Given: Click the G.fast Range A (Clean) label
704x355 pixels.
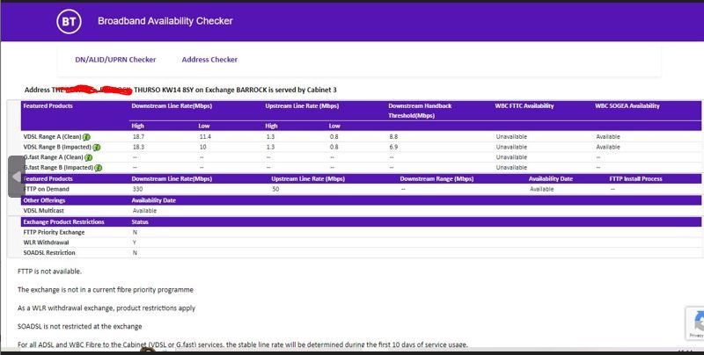Looking at the screenshot, I should (x=54, y=157).
